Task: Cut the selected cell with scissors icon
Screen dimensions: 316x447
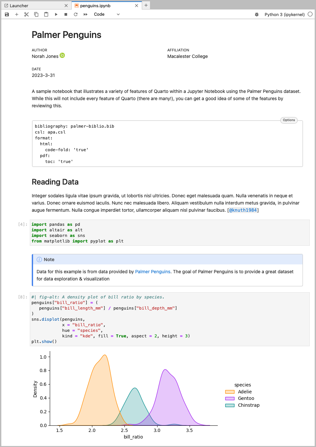Action: 27,14
